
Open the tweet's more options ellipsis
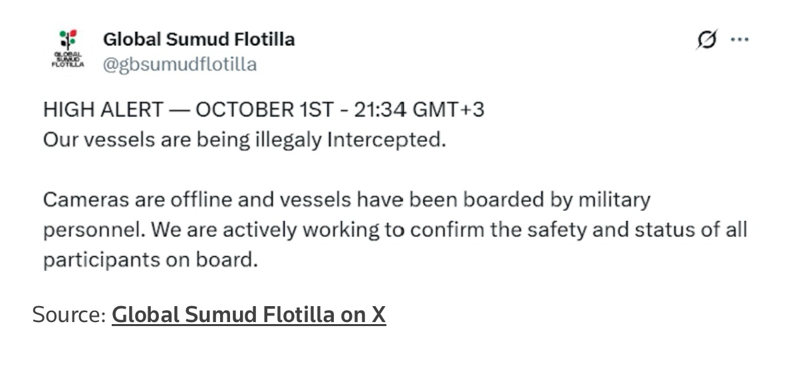point(739,40)
